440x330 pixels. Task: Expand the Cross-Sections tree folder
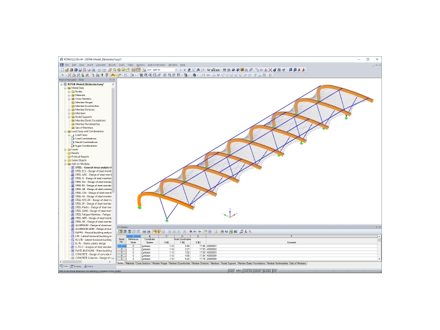point(69,99)
